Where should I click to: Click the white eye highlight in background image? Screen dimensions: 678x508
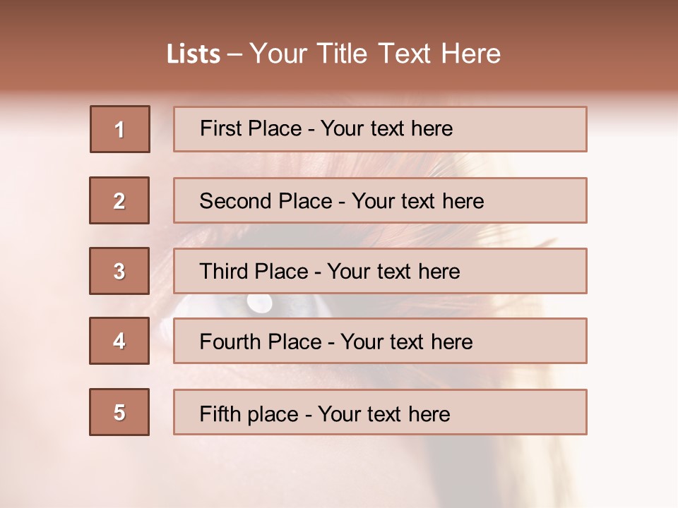point(259,302)
